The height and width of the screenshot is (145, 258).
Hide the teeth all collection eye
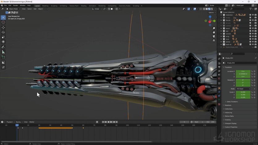coord(253,45)
